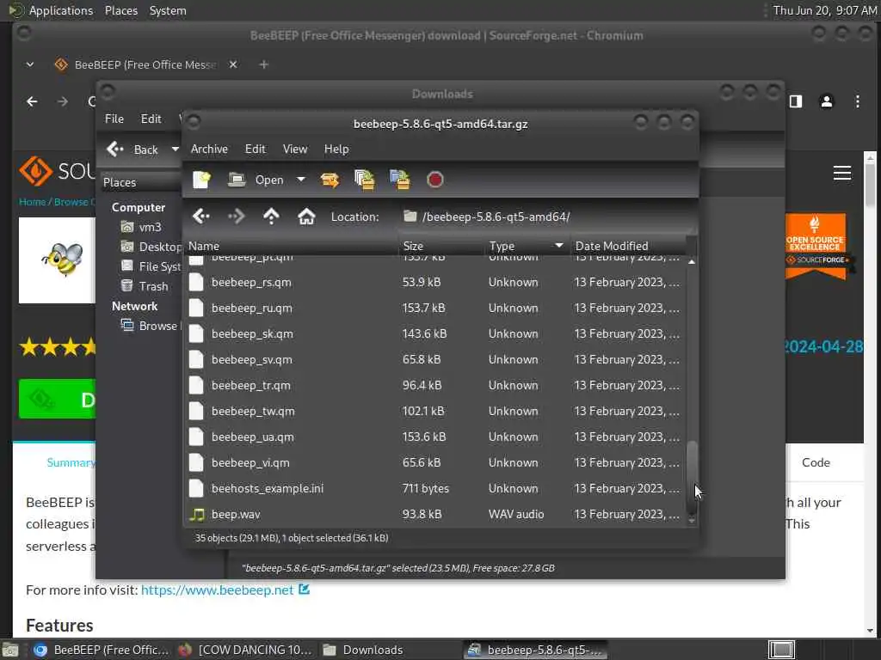
Task: Click the archive list scroll up arrow
Action: tap(692, 261)
